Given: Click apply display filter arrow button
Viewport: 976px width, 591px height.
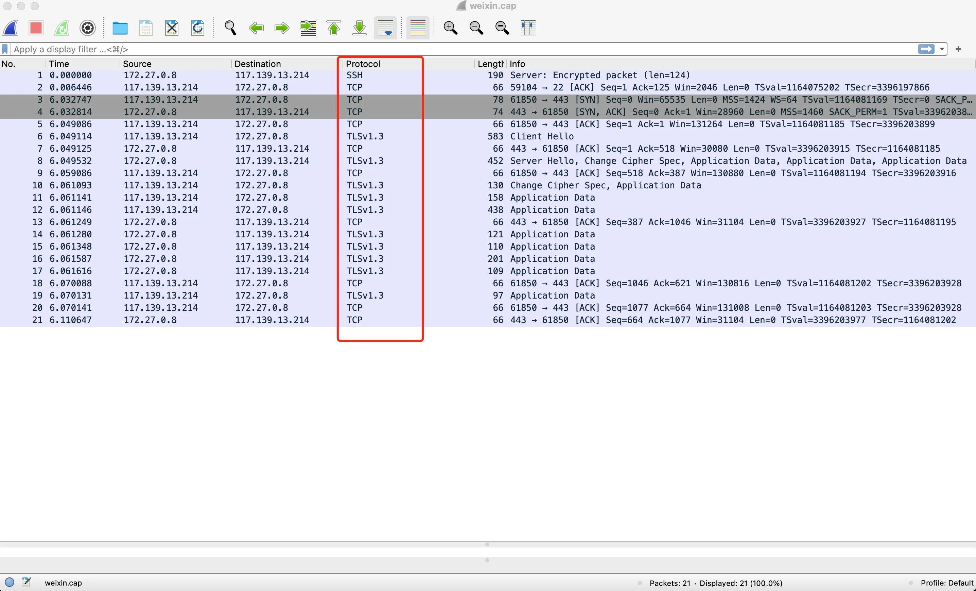Looking at the screenshot, I should [926, 49].
